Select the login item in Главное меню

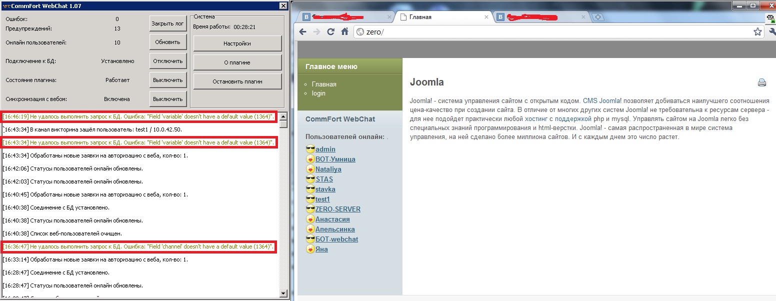(x=318, y=93)
